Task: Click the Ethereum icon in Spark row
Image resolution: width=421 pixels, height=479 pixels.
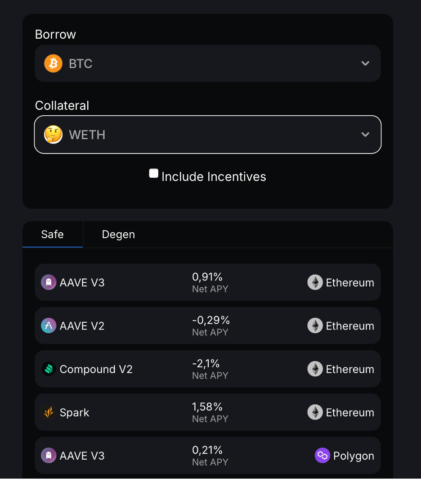Action: (x=315, y=412)
